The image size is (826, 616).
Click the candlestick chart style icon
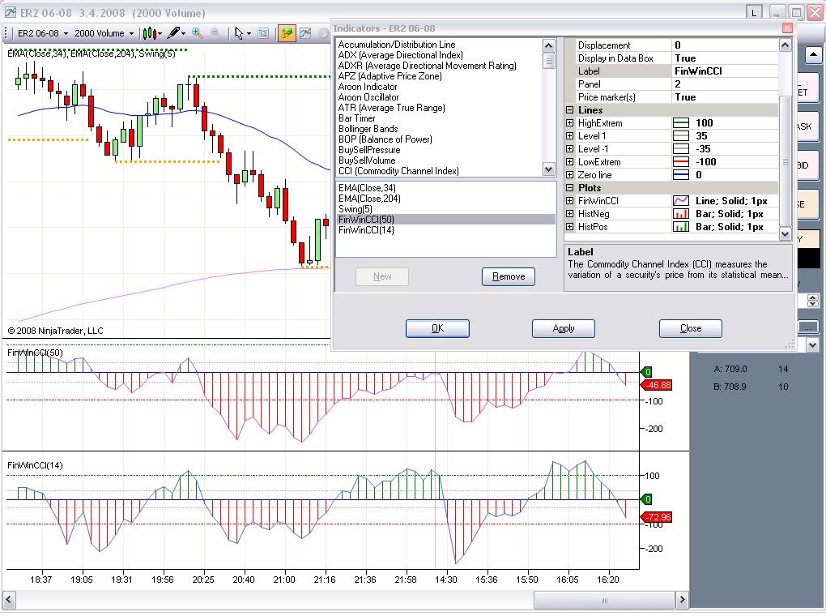(x=149, y=33)
